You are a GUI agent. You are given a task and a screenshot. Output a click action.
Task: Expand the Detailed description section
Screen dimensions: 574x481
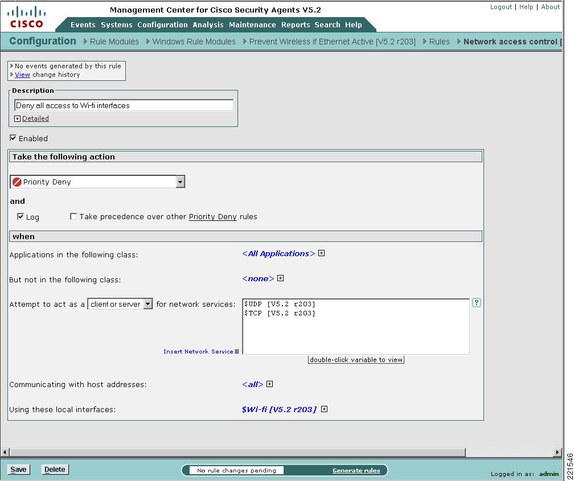coord(17,118)
